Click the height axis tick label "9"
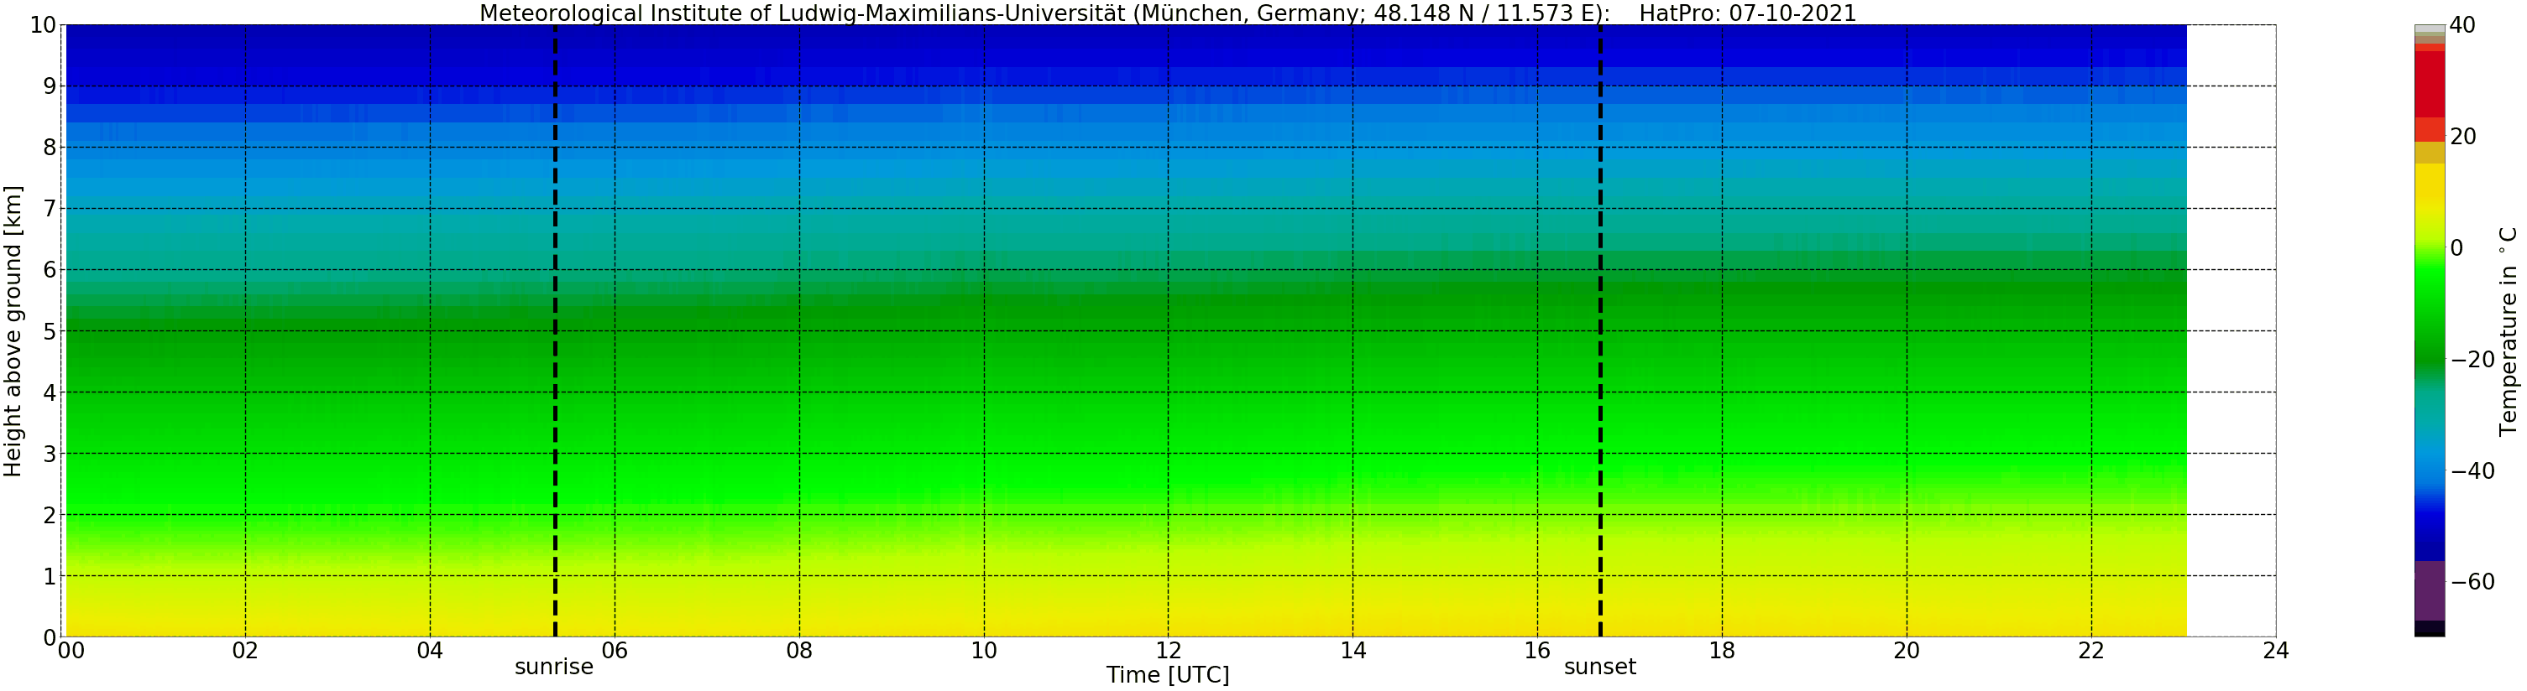 point(49,86)
